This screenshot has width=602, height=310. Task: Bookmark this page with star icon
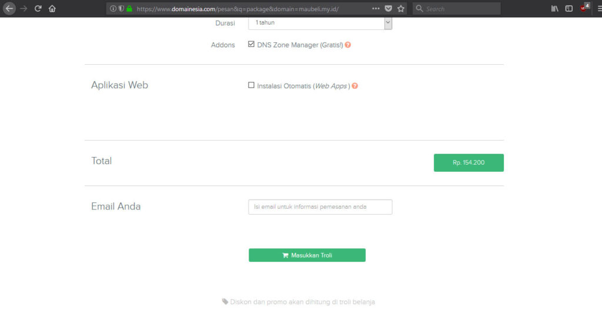pyautogui.click(x=401, y=8)
